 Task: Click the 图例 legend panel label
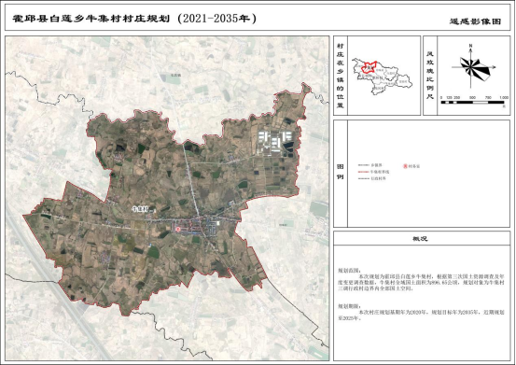coord(341,172)
